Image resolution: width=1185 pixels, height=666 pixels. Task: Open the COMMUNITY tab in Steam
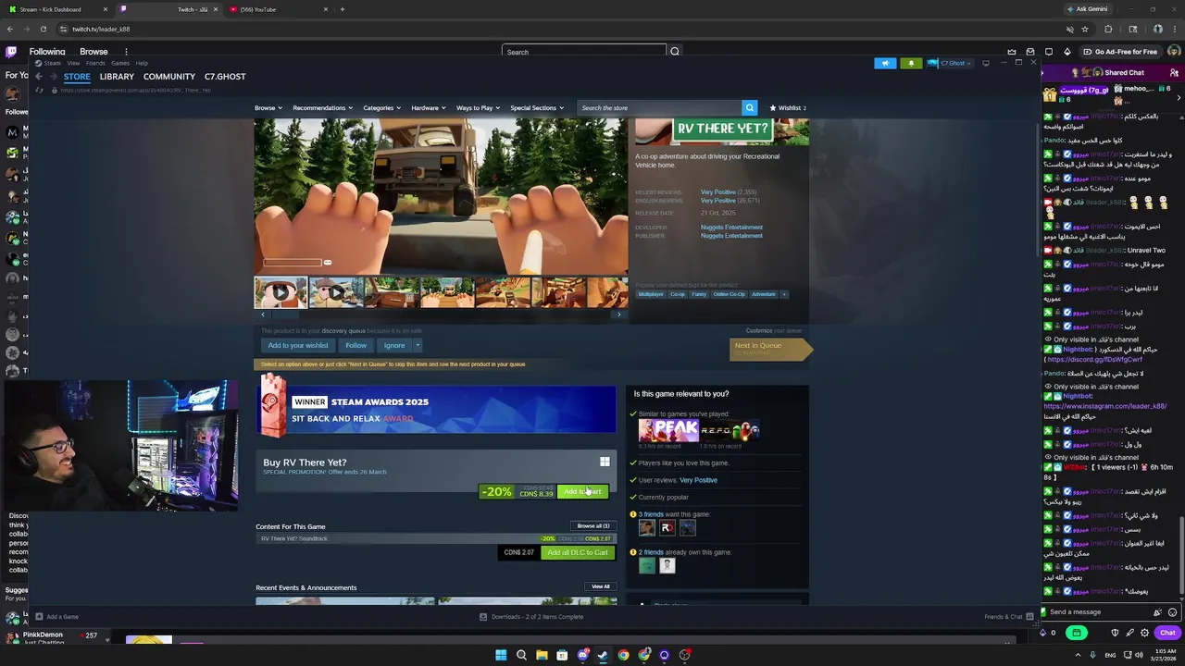coord(169,77)
